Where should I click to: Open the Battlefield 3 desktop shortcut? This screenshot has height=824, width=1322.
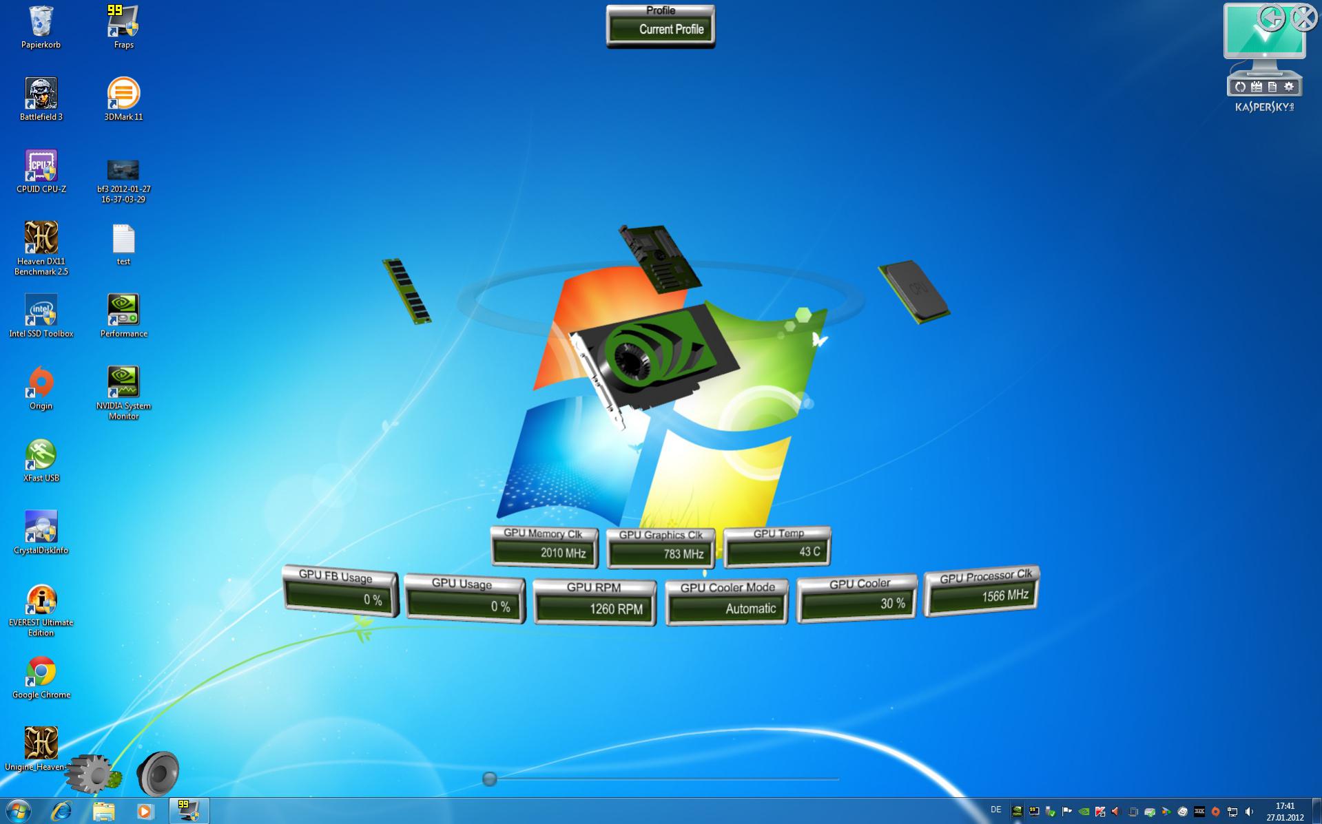point(41,100)
